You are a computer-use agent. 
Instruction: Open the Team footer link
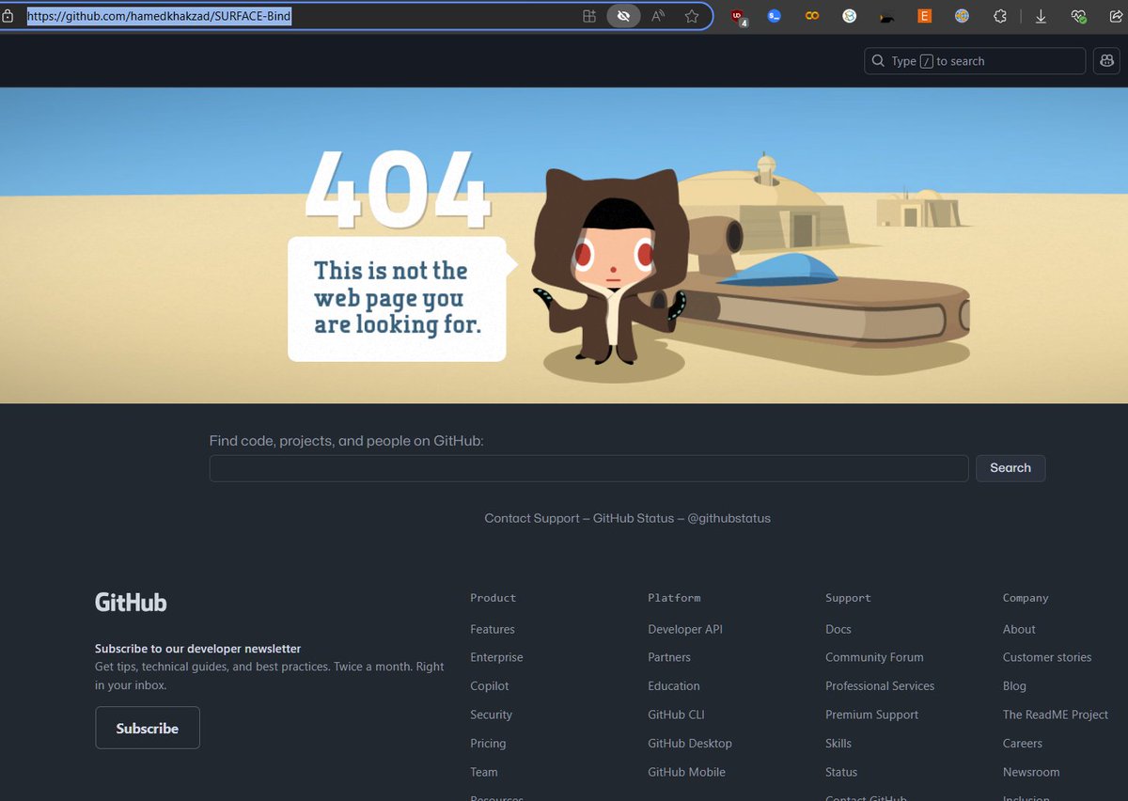[484, 772]
